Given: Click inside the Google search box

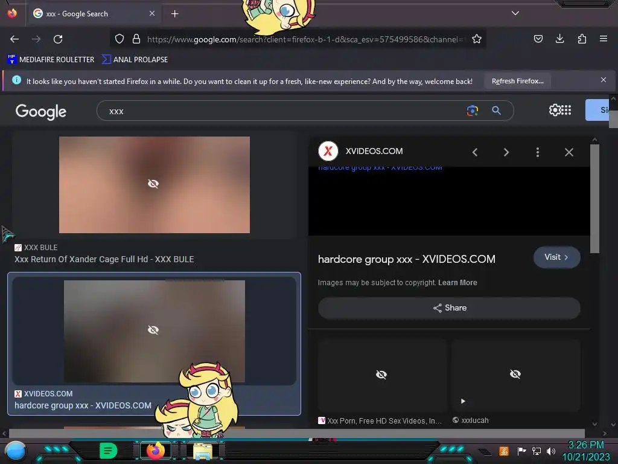Looking at the screenshot, I should [x=284, y=111].
